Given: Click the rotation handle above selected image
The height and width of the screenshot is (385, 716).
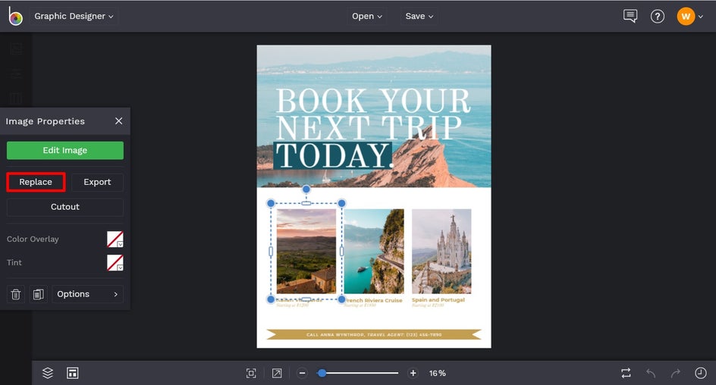Looking at the screenshot, I should point(306,189).
